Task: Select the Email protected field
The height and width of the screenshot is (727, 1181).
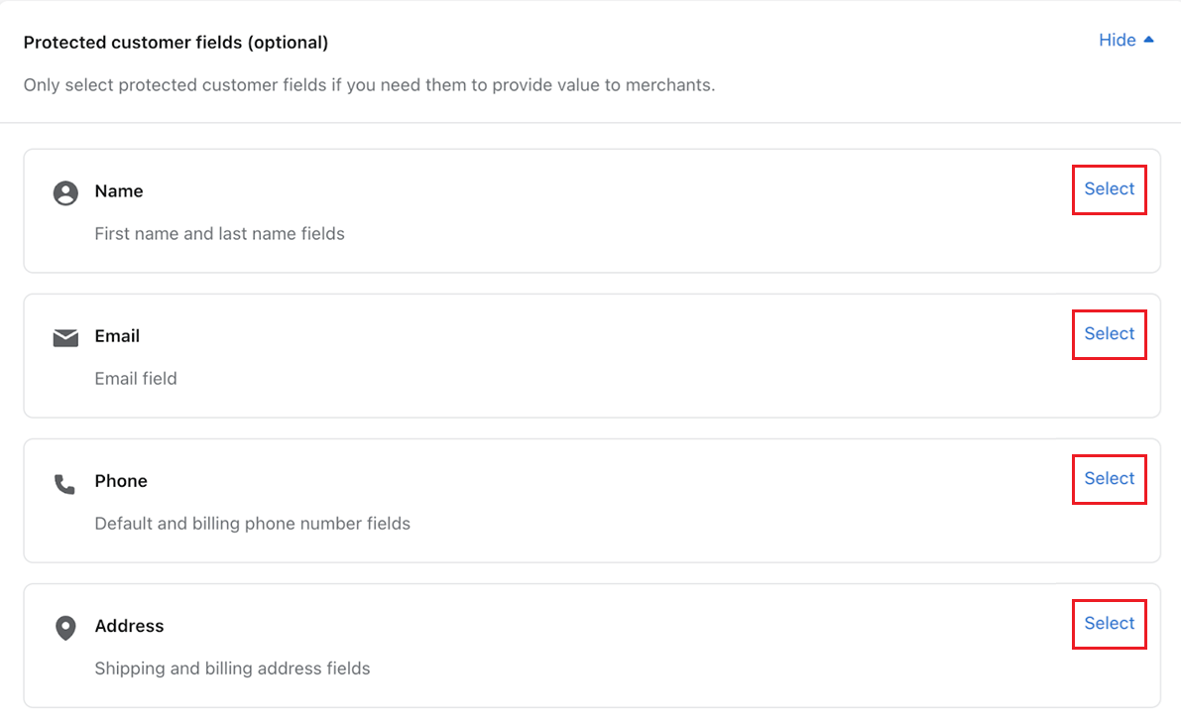Action: pyautogui.click(x=1109, y=334)
